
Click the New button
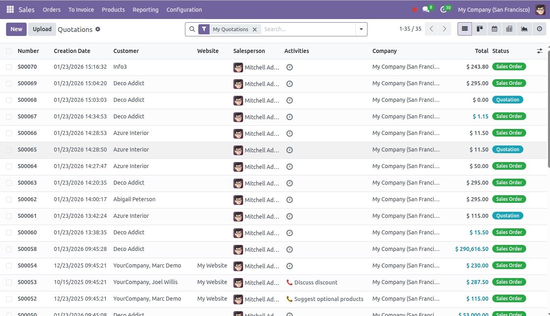16,29
